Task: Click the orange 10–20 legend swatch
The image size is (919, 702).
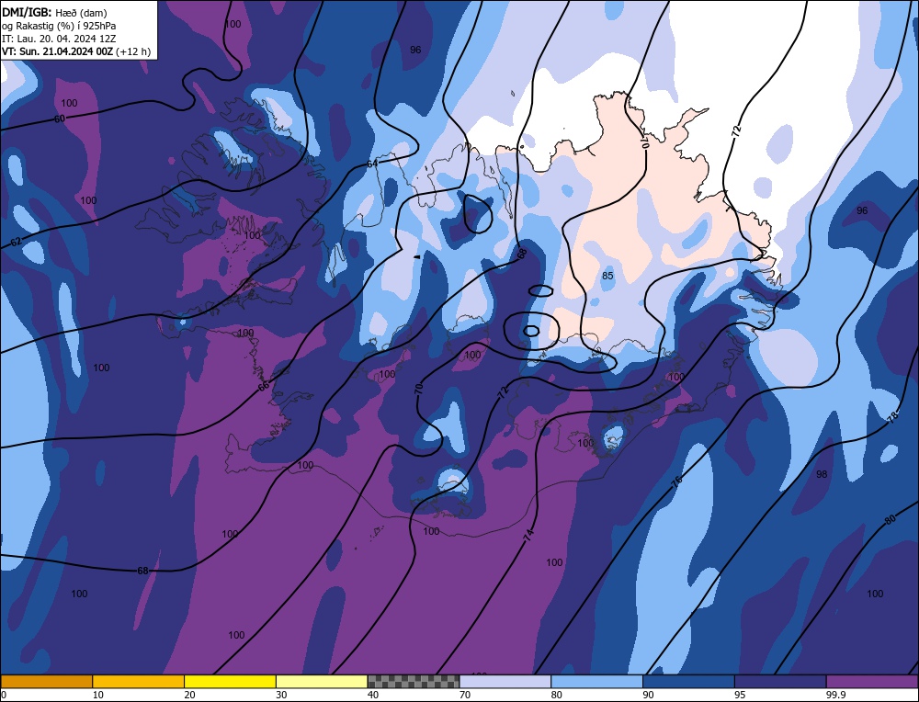Action: pyautogui.click(x=139, y=682)
